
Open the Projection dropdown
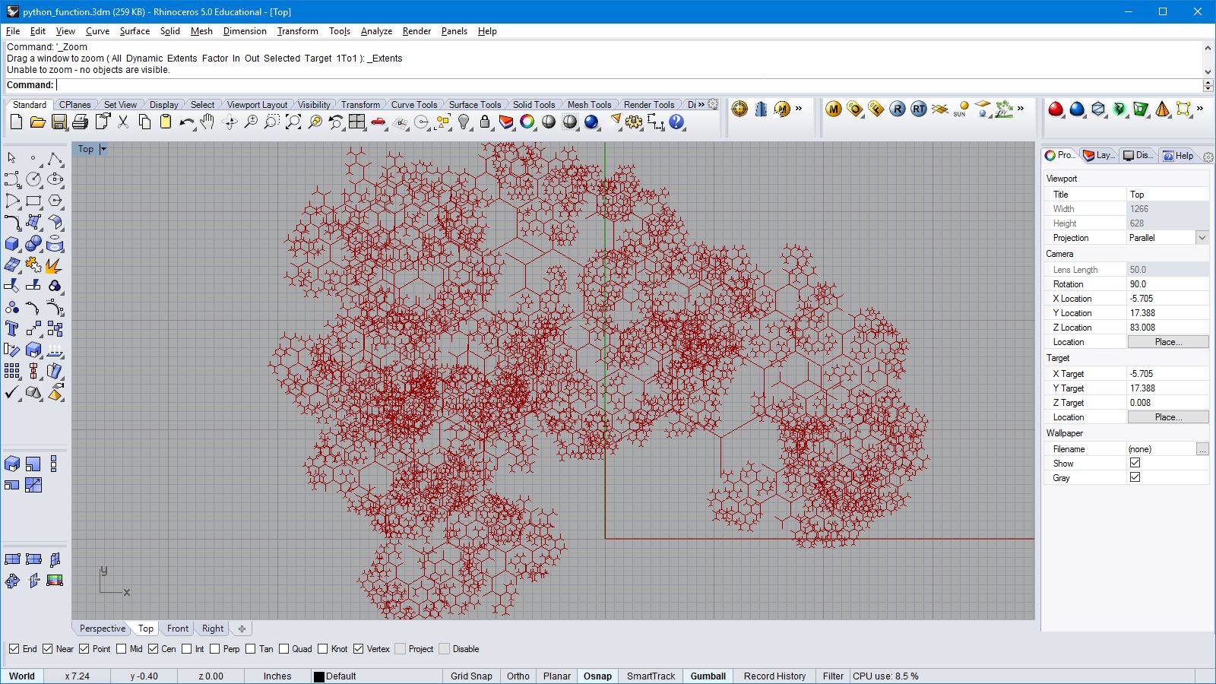coord(1202,238)
